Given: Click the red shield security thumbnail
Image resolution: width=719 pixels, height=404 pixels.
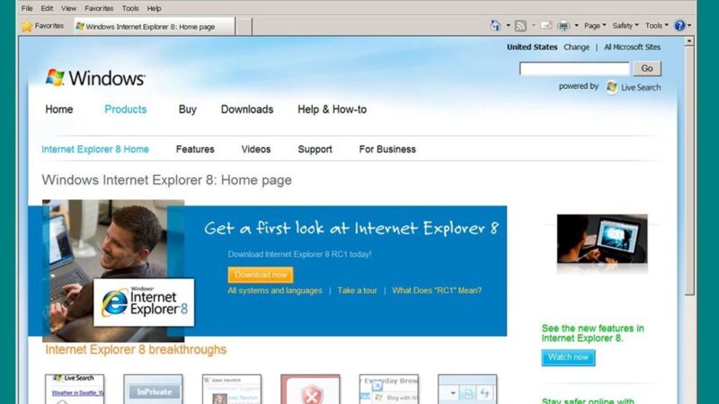Looking at the screenshot, I should [x=310, y=389].
